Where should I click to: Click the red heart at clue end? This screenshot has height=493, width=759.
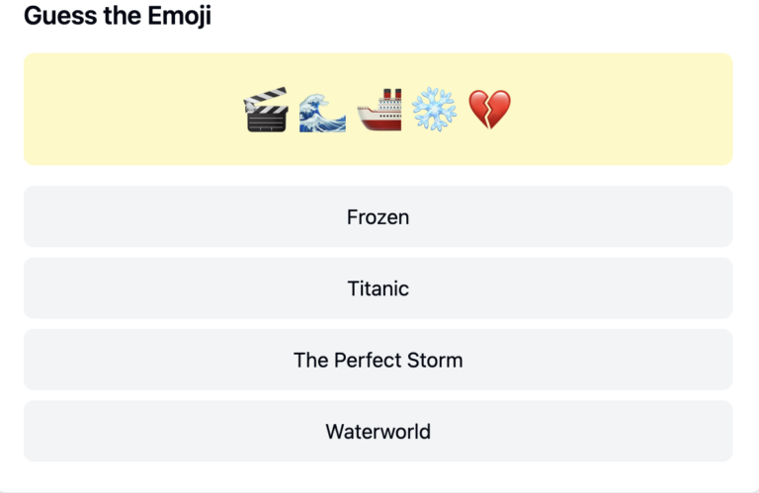(x=489, y=110)
